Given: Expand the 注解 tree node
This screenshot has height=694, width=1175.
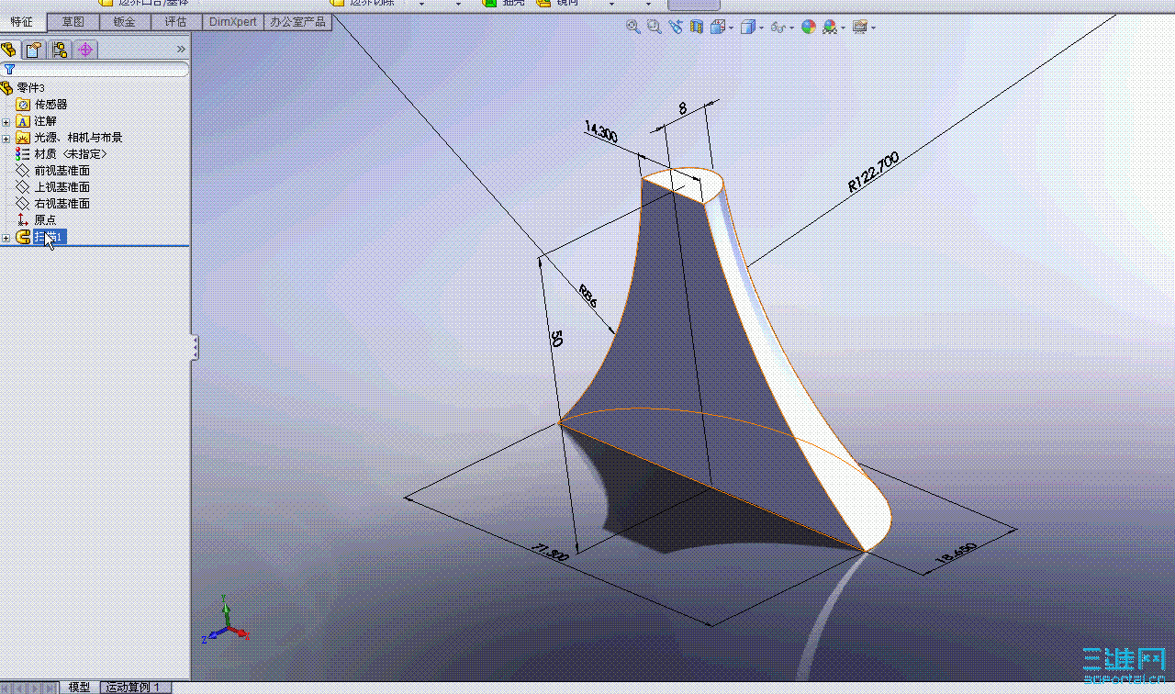Looking at the screenshot, I should (x=6, y=121).
